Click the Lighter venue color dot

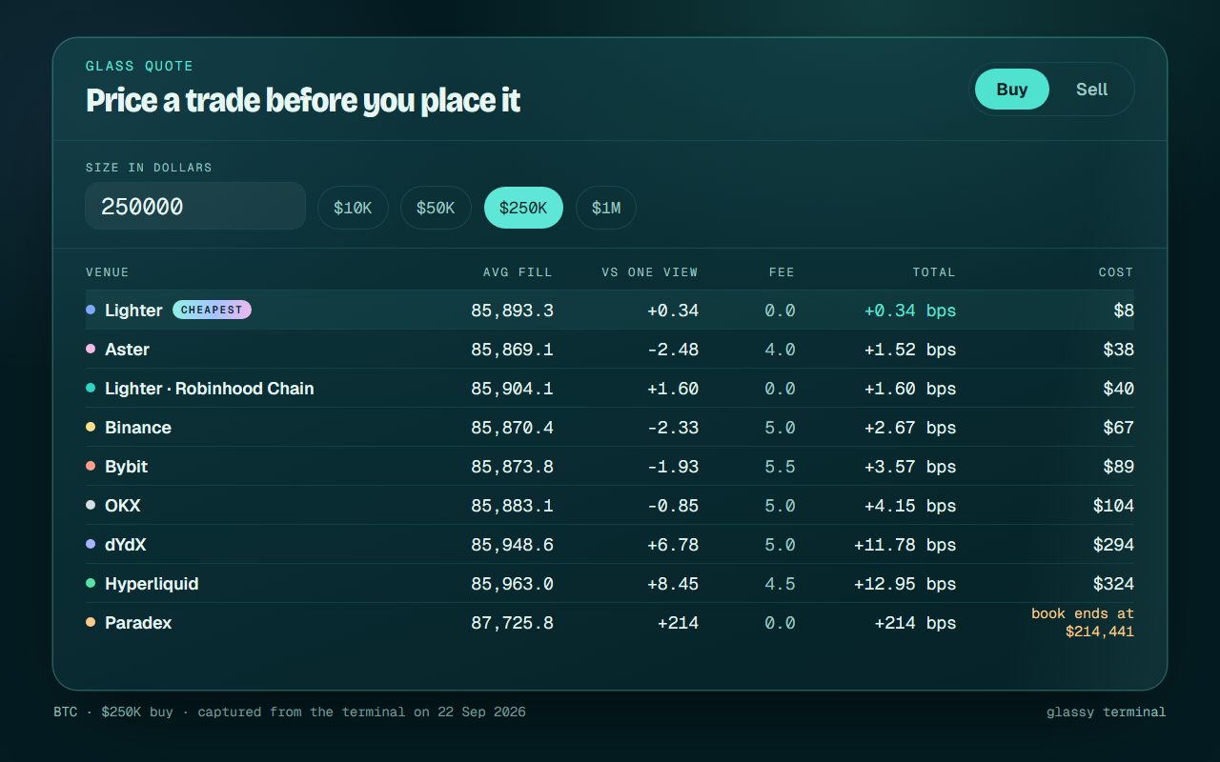[91, 310]
